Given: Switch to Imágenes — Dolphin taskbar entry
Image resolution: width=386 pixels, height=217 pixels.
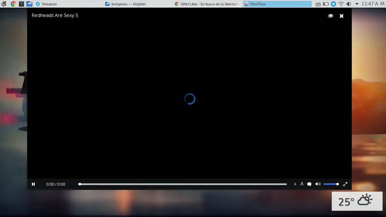Looking at the screenshot, I should 138,4.
